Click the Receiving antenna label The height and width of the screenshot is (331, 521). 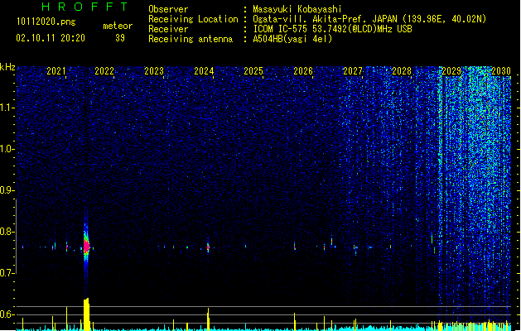click(x=191, y=39)
